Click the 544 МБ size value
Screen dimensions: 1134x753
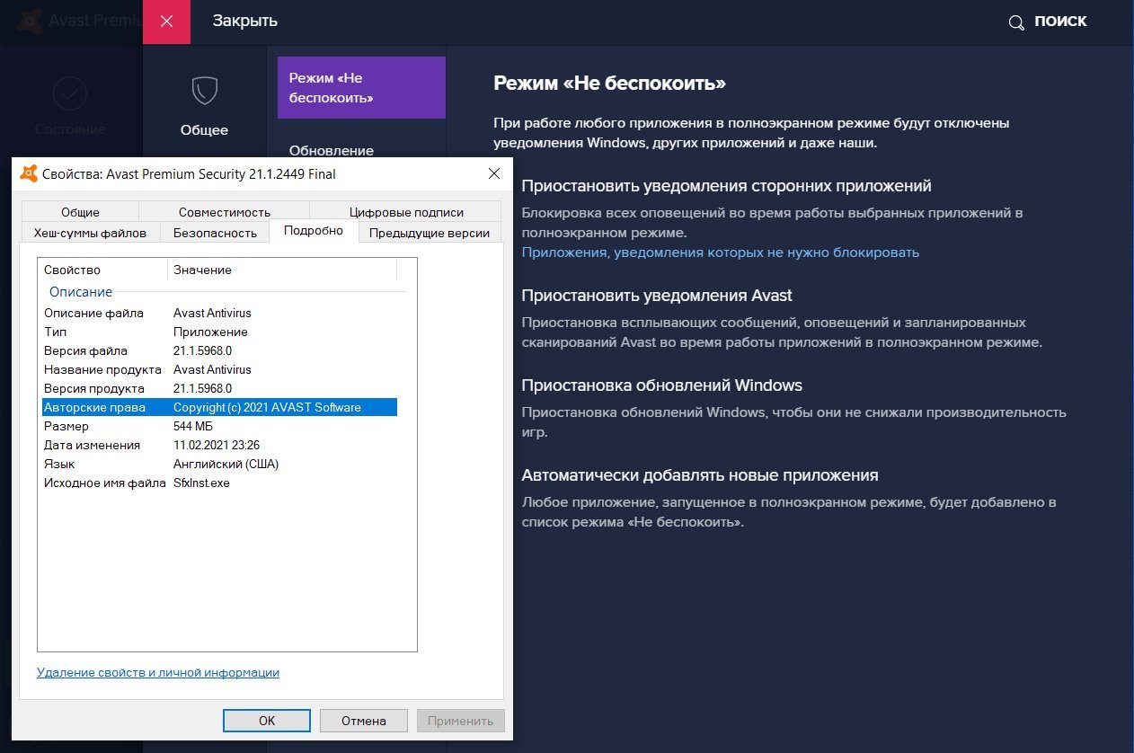click(x=194, y=426)
